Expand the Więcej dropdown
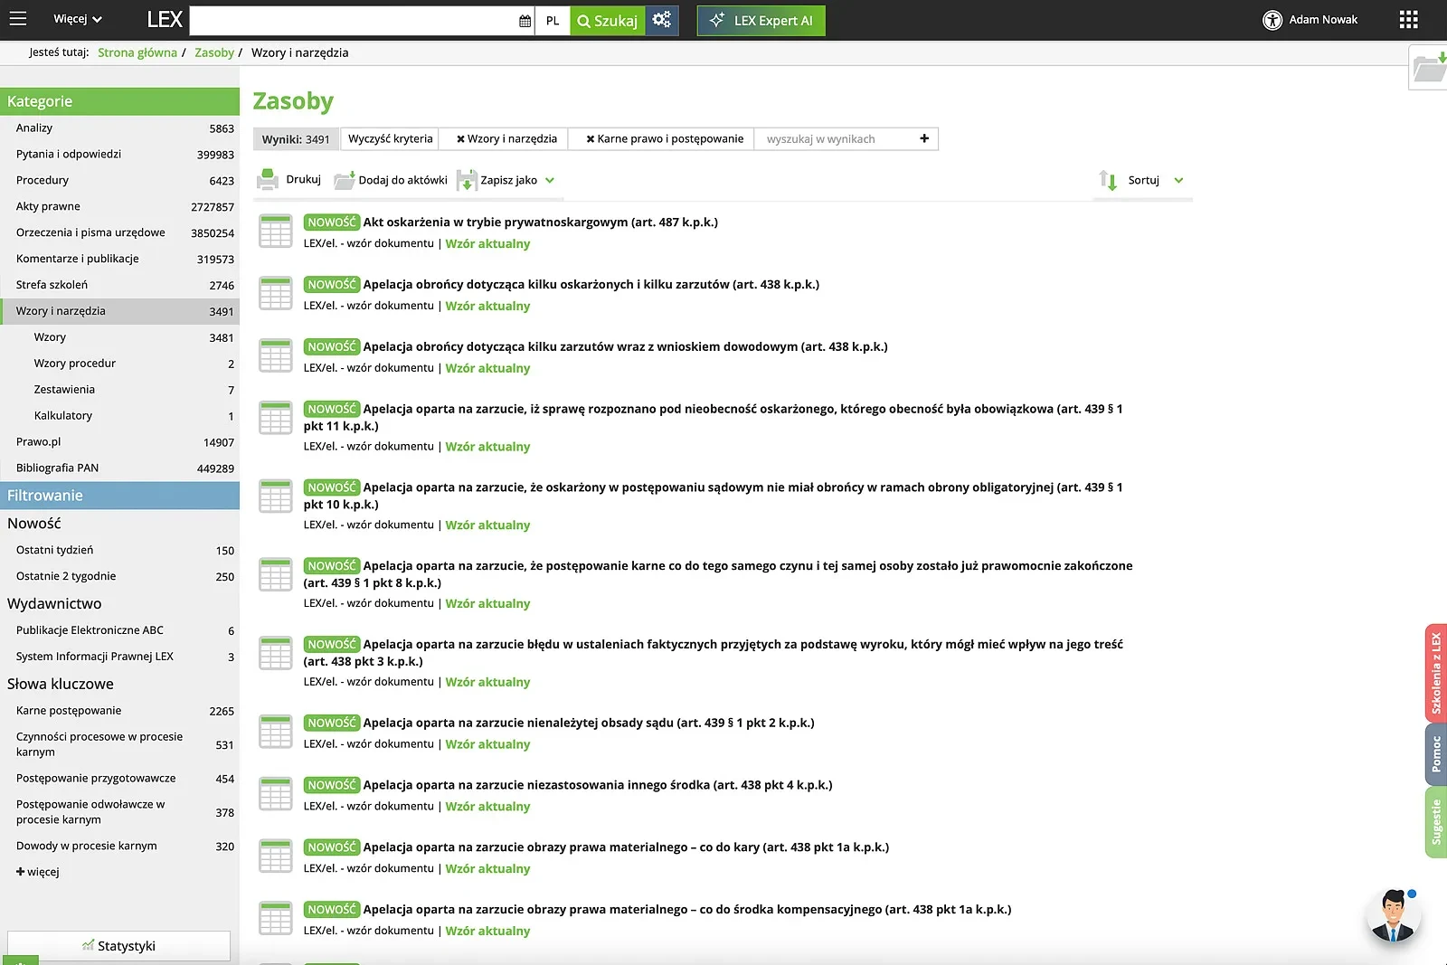Image resolution: width=1447 pixels, height=965 pixels. pyautogui.click(x=78, y=19)
